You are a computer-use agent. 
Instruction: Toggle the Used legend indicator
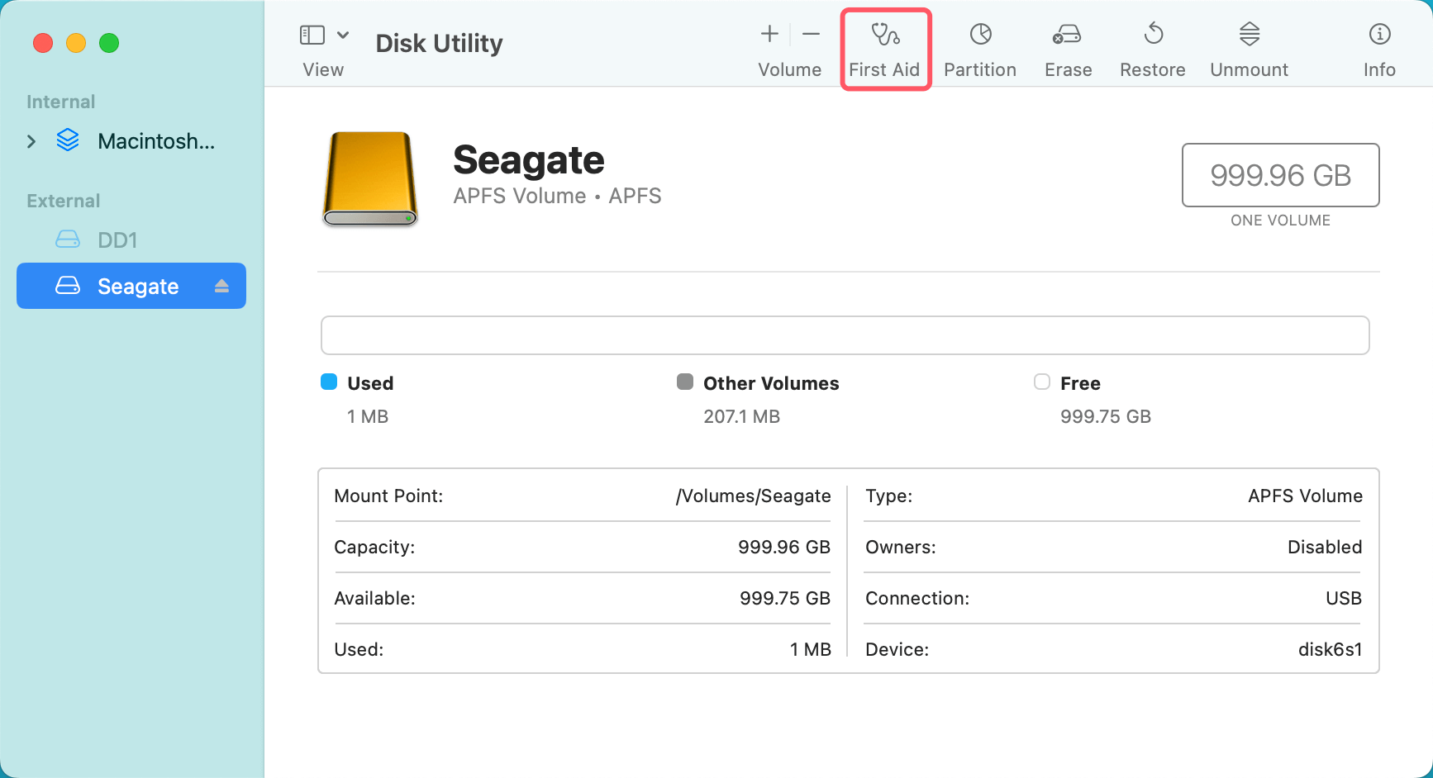pyautogui.click(x=329, y=382)
